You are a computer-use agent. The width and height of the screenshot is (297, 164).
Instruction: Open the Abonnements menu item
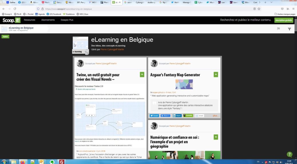coord(48,20)
